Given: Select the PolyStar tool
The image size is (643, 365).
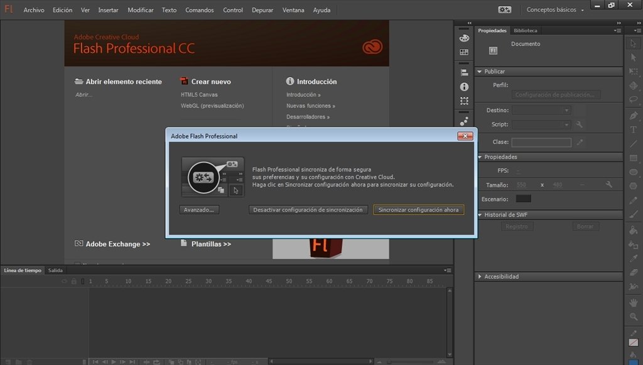Looking at the screenshot, I should 633,186.
